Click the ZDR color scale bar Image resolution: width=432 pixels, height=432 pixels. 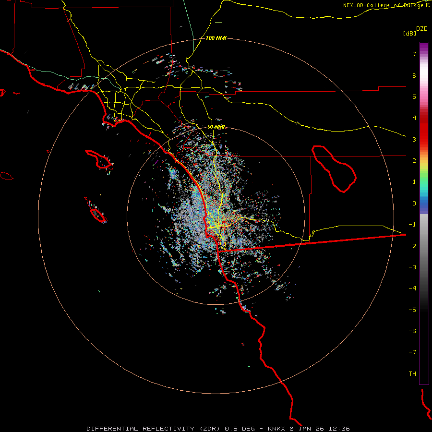(424, 213)
